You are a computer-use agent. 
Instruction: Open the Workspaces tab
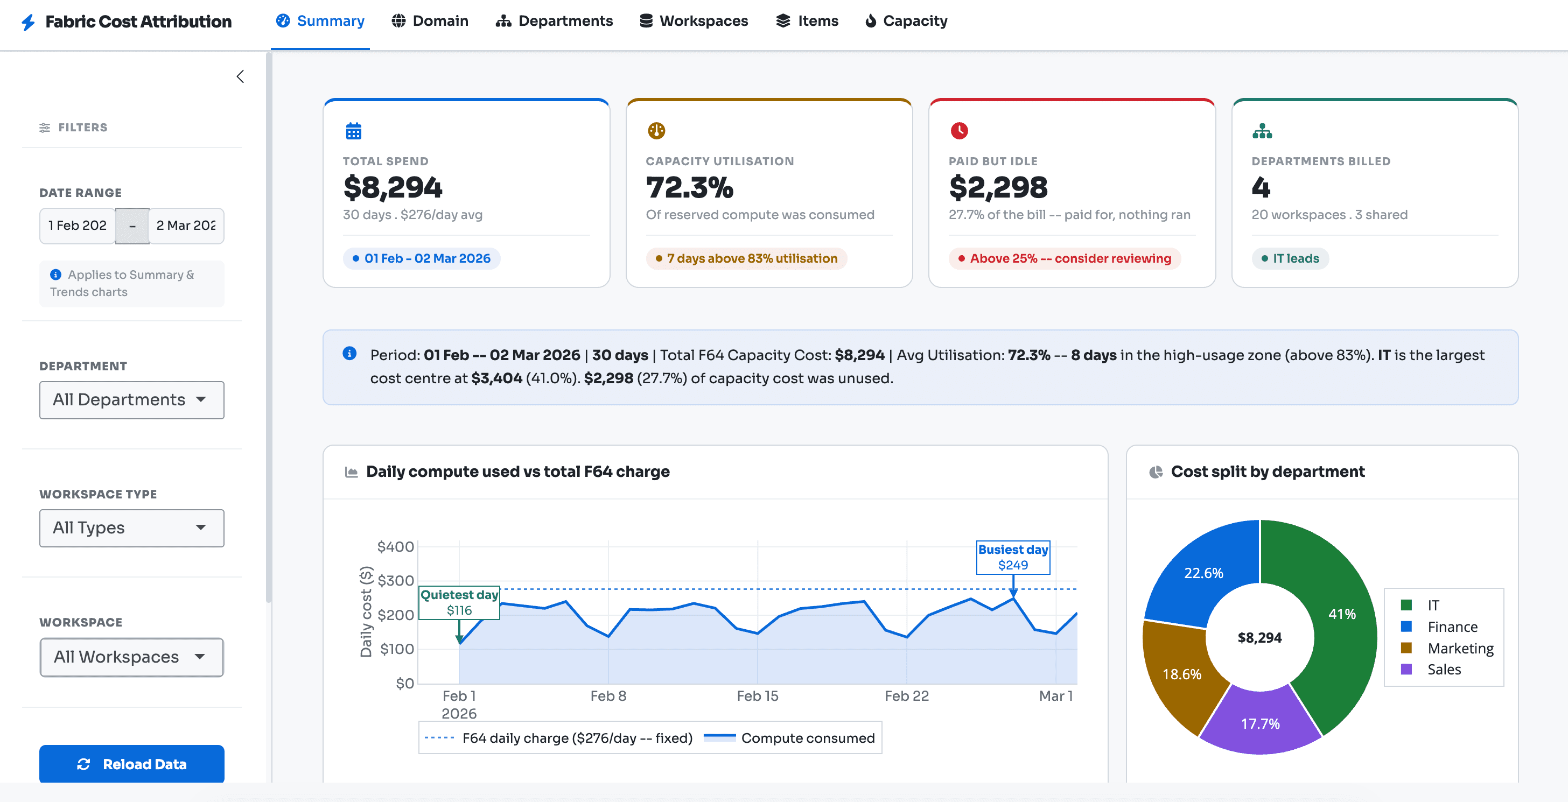pyautogui.click(x=694, y=22)
